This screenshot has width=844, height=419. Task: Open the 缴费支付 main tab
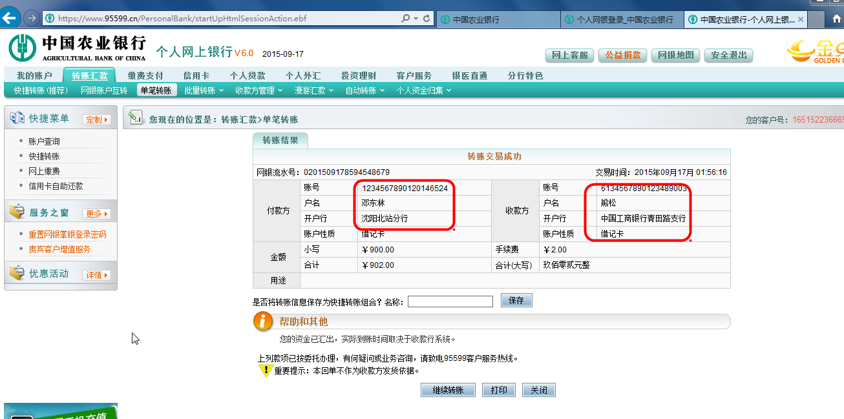click(145, 76)
